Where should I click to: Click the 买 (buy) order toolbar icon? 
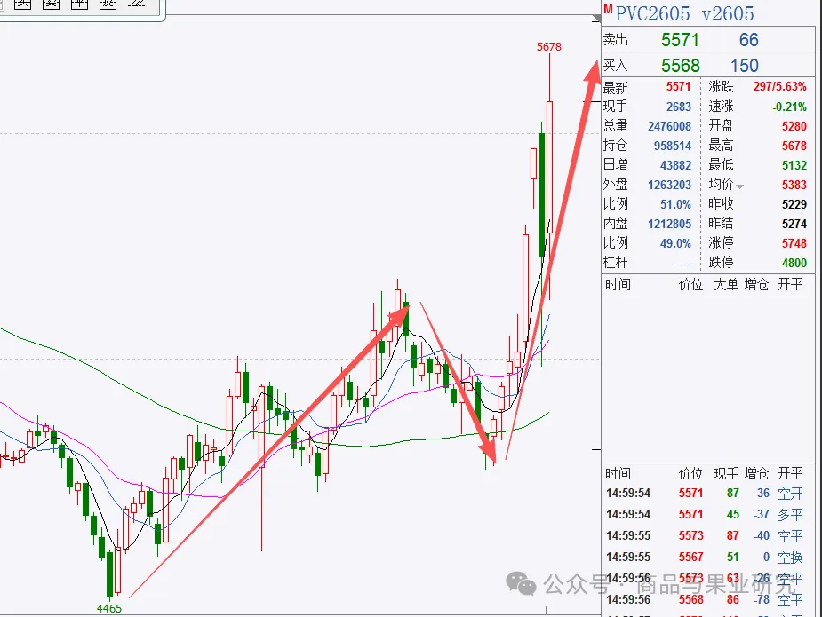click(x=22, y=4)
